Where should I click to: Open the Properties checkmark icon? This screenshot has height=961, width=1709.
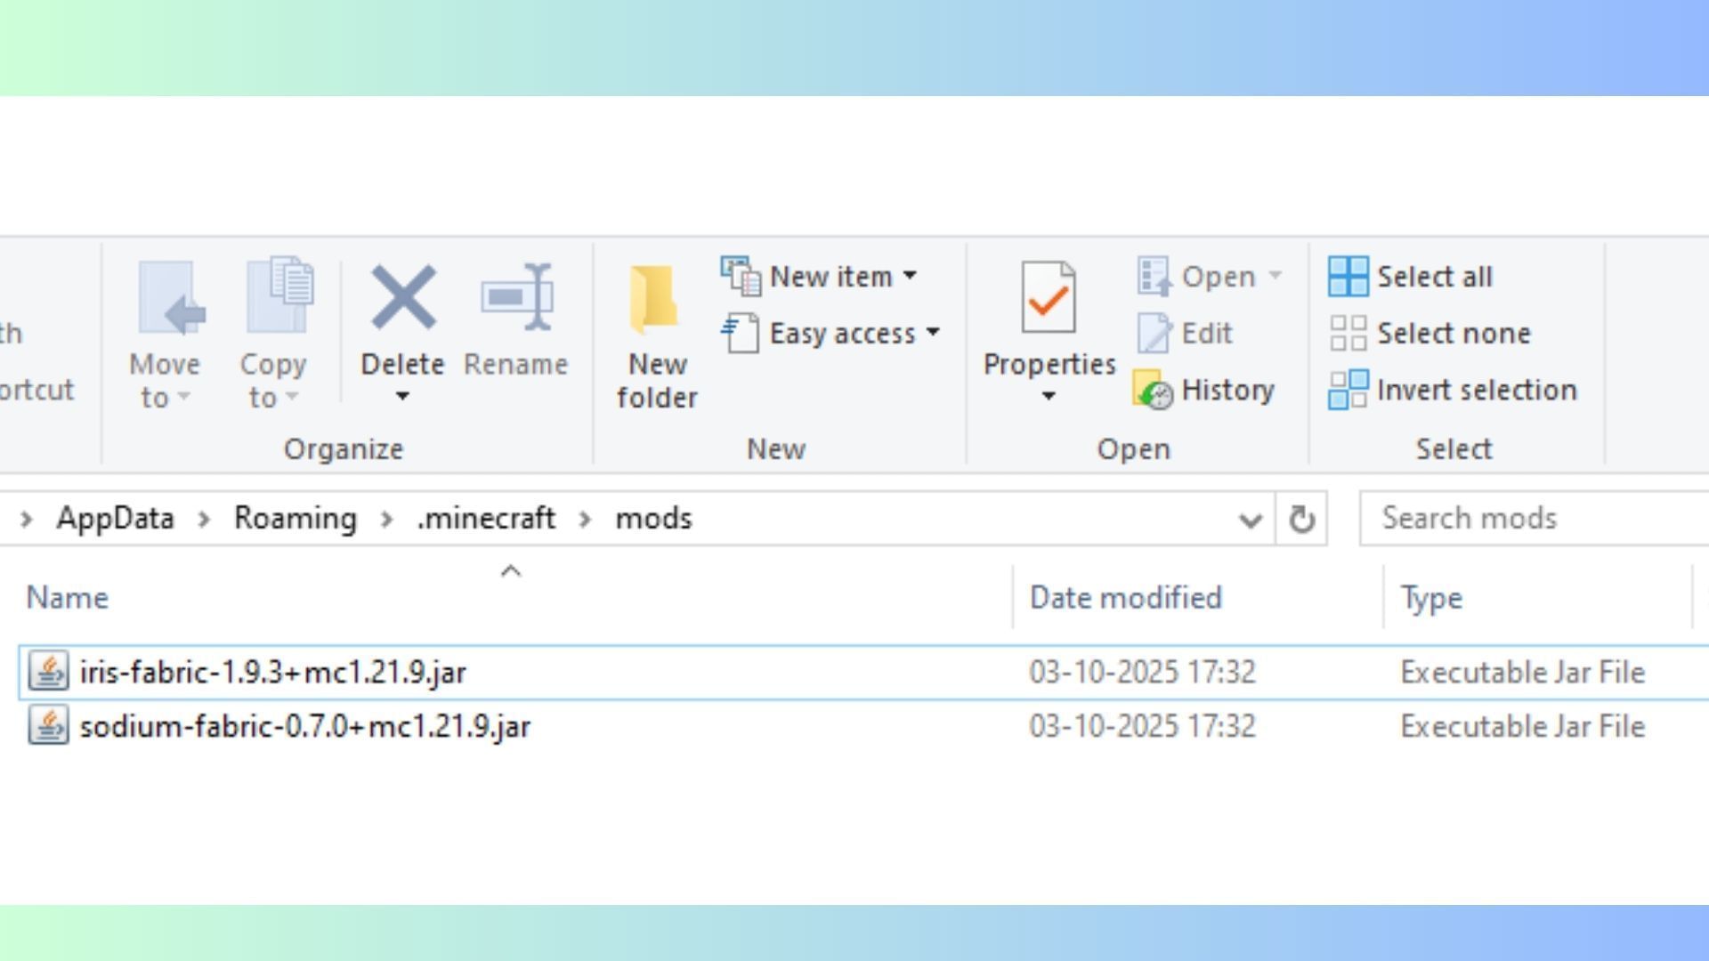(x=1048, y=298)
